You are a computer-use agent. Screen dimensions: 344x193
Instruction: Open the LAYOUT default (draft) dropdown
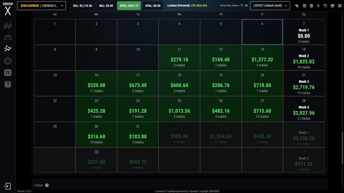pos(270,6)
